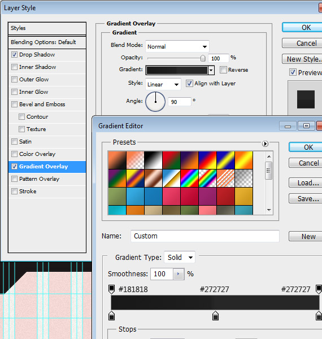Select the Foreground to Transparent preset swatch
The height and width of the screenshot is (339, 322).
[135, 160]
